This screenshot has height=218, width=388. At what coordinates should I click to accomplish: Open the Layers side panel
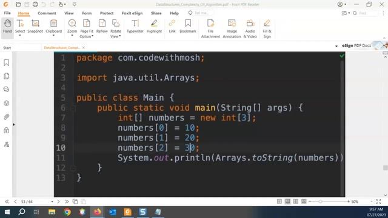point(7,103)
